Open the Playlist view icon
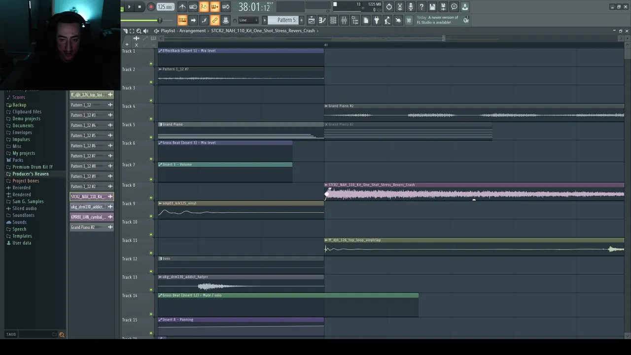 pos(312,20)
